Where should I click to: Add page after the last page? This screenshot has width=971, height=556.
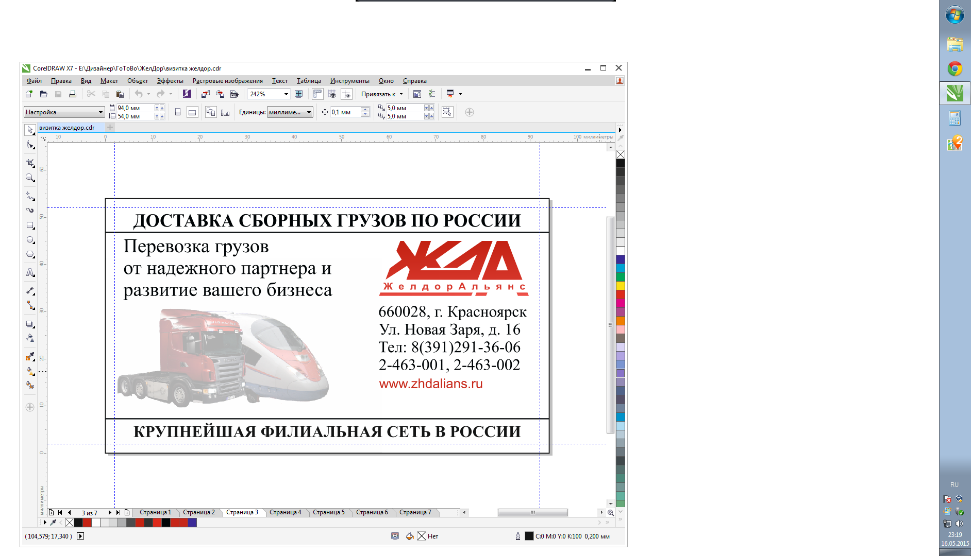[x=127, y=512]
